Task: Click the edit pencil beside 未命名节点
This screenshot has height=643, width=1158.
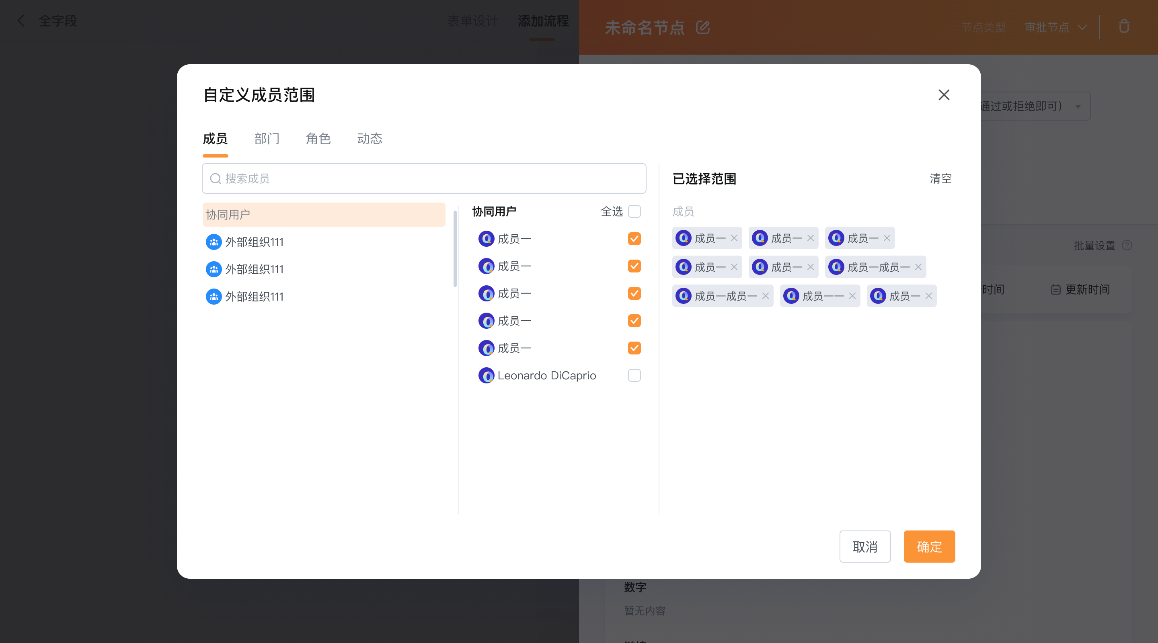Action: pos(703,27)
